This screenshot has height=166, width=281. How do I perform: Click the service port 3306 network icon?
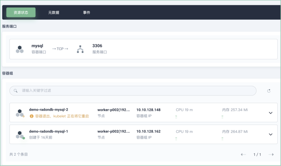(80, 49)
